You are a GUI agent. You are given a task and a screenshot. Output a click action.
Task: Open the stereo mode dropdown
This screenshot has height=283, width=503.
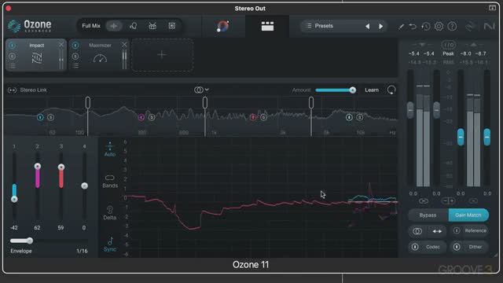[x=201, y=90]
